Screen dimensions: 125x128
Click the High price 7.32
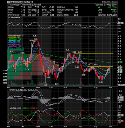tap(23, 10)
